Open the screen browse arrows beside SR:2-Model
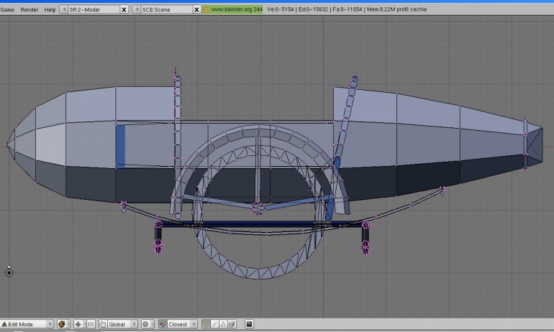This screenshot has width=554, height=332. [64, 9]
